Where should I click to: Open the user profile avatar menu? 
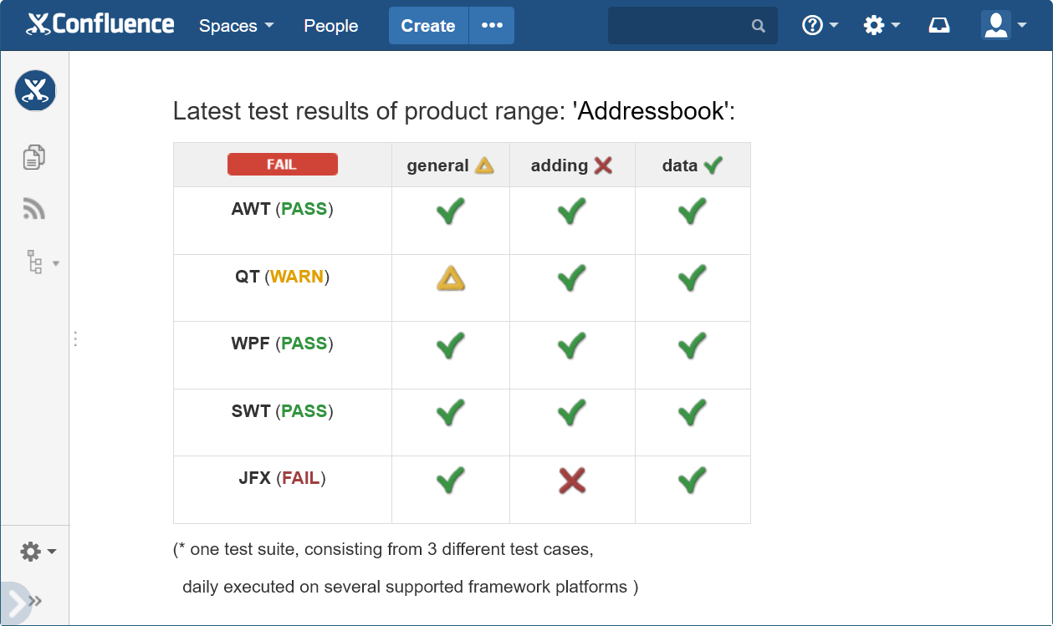[x=1004, y=26]
